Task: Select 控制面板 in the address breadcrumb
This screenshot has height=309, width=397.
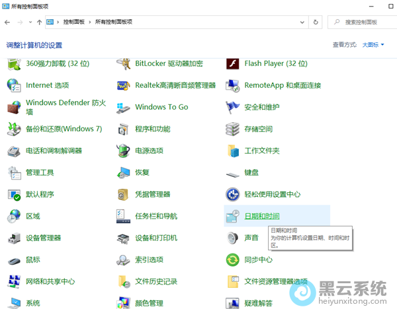Action: (x=74, y=22)
